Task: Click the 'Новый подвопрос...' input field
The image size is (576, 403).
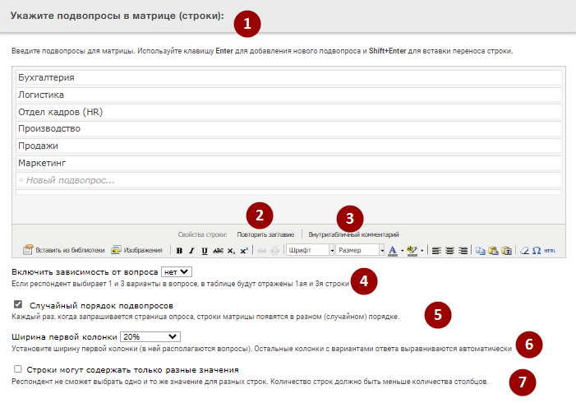Action: pyautogui.click(x=288, y=180)
